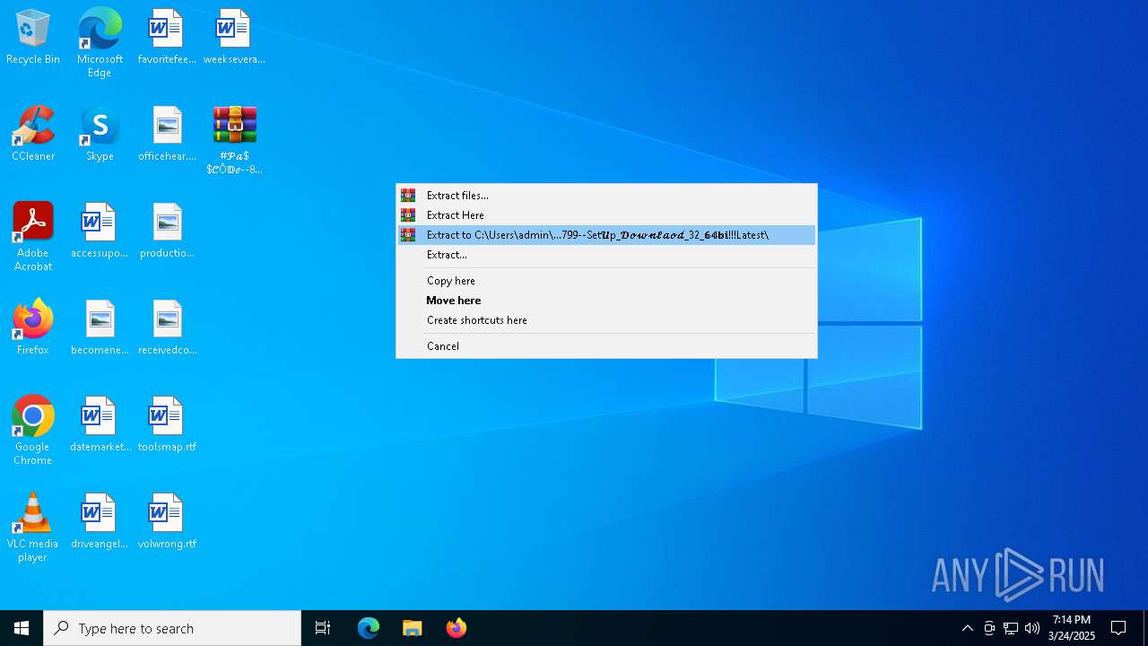Image resolution: width=1148 pixels, height=646 pixels.
Task: Choose Extract to C:\Users\admin\... menu entry
Action: (x=606, y=235)
